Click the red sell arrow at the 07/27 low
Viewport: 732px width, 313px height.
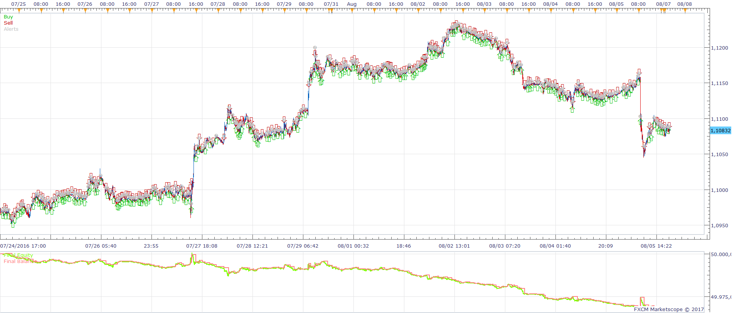(191, 210)
